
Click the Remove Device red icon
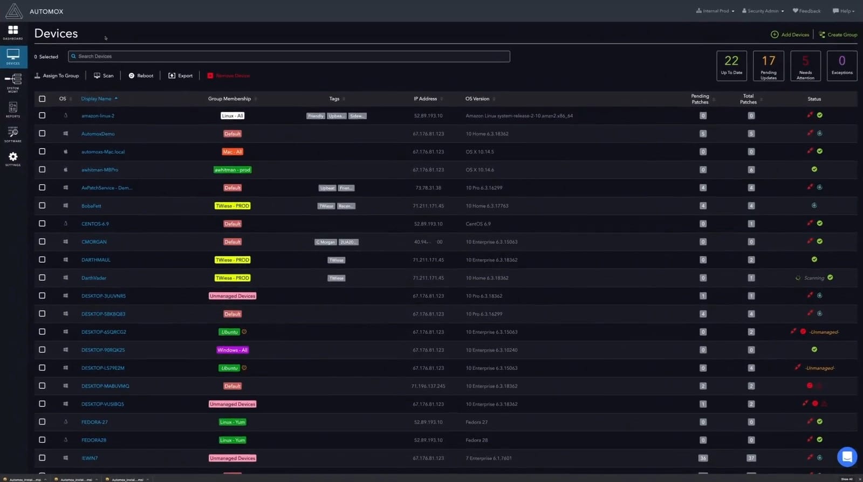click(210, 75)
